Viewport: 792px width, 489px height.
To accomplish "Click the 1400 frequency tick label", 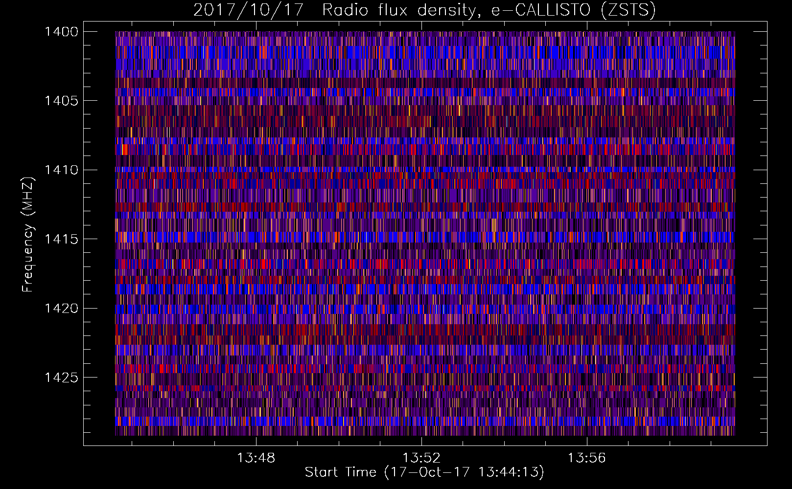I will pos(61,32).
